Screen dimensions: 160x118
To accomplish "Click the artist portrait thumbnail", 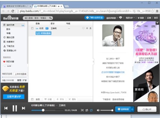I will click(x=113, y=35).
